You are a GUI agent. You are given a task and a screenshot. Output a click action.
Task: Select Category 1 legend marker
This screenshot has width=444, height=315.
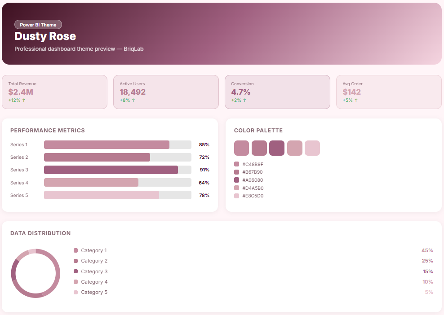75,250
